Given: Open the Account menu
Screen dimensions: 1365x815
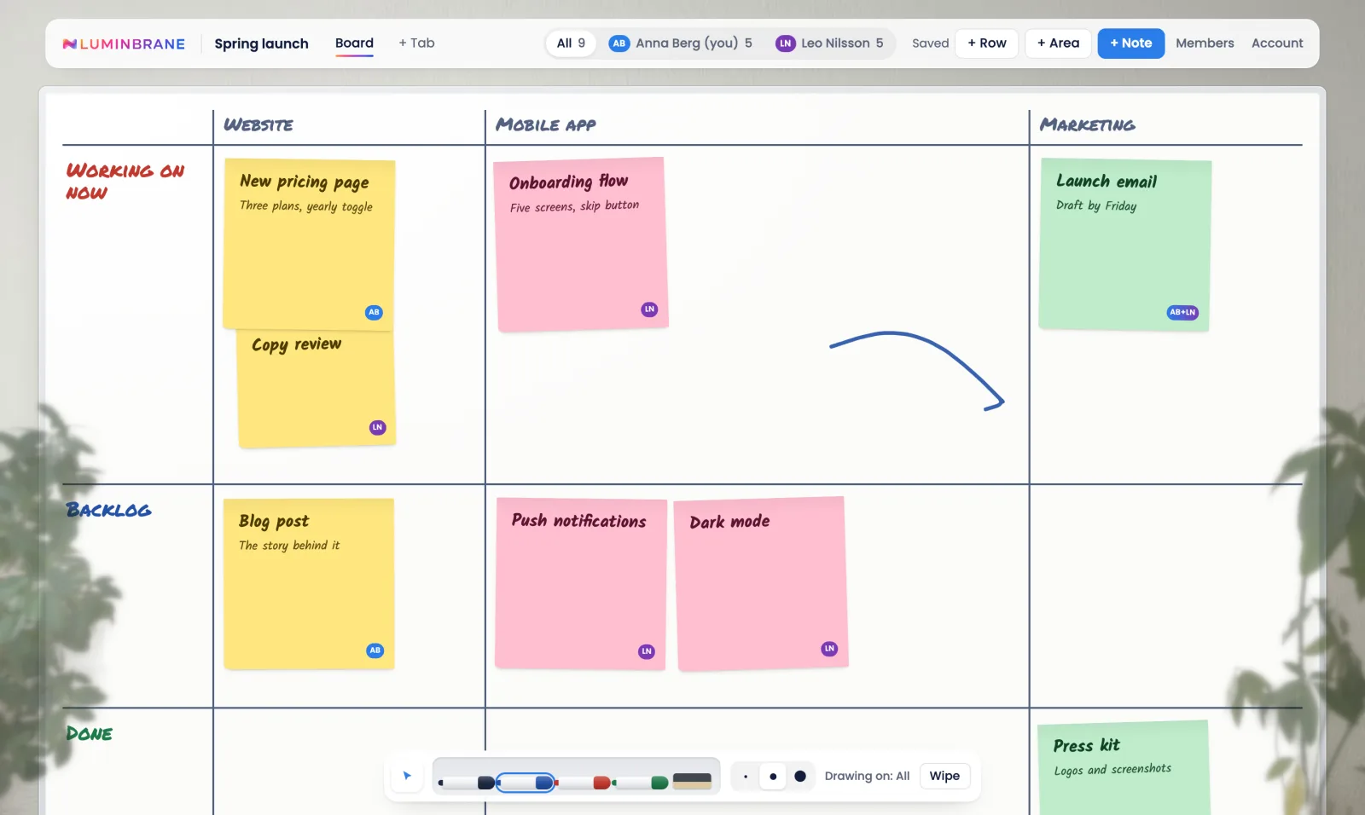Looking at the screenshot, I should (x=1277, y=43).
